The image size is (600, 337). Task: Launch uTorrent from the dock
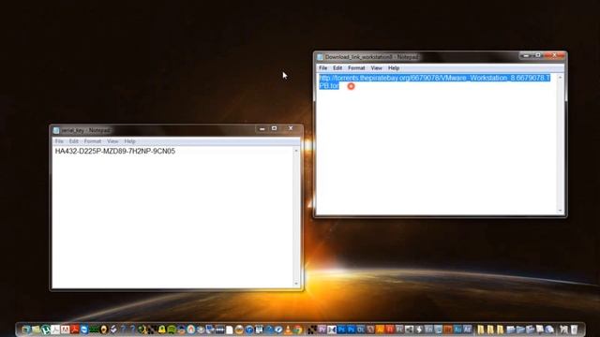(46, 329)
